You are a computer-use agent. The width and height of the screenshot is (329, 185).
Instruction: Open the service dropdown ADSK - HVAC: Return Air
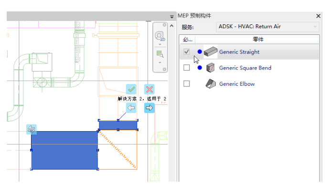[x=267, y=27]
